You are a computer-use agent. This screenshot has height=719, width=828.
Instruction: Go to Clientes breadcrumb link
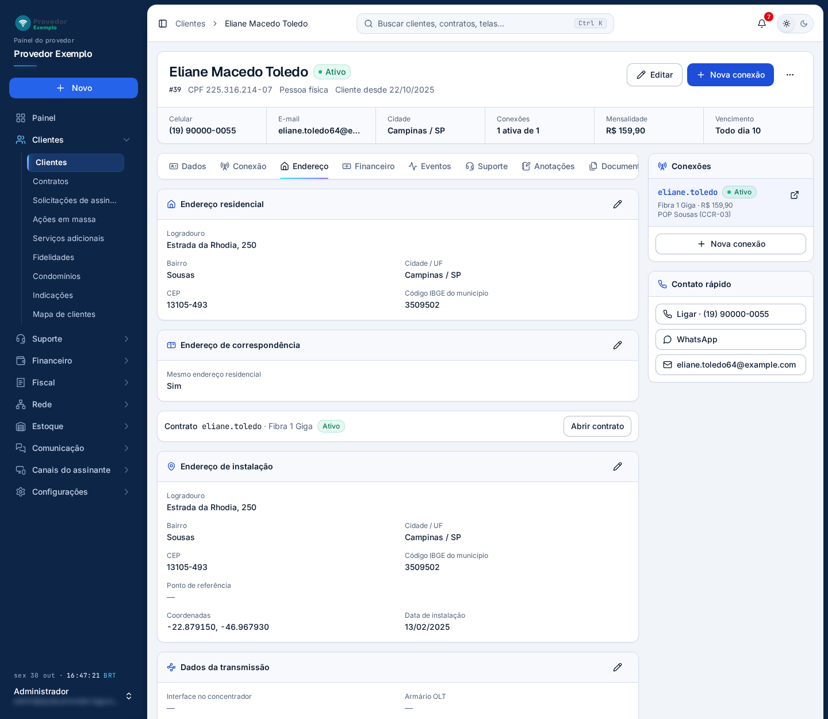point(190,24)
